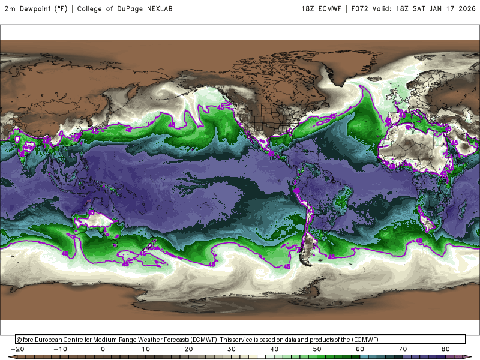Click the 60 colorbar scale label
The height and width of the screenshot is (360, 480).
click(360, 349)
